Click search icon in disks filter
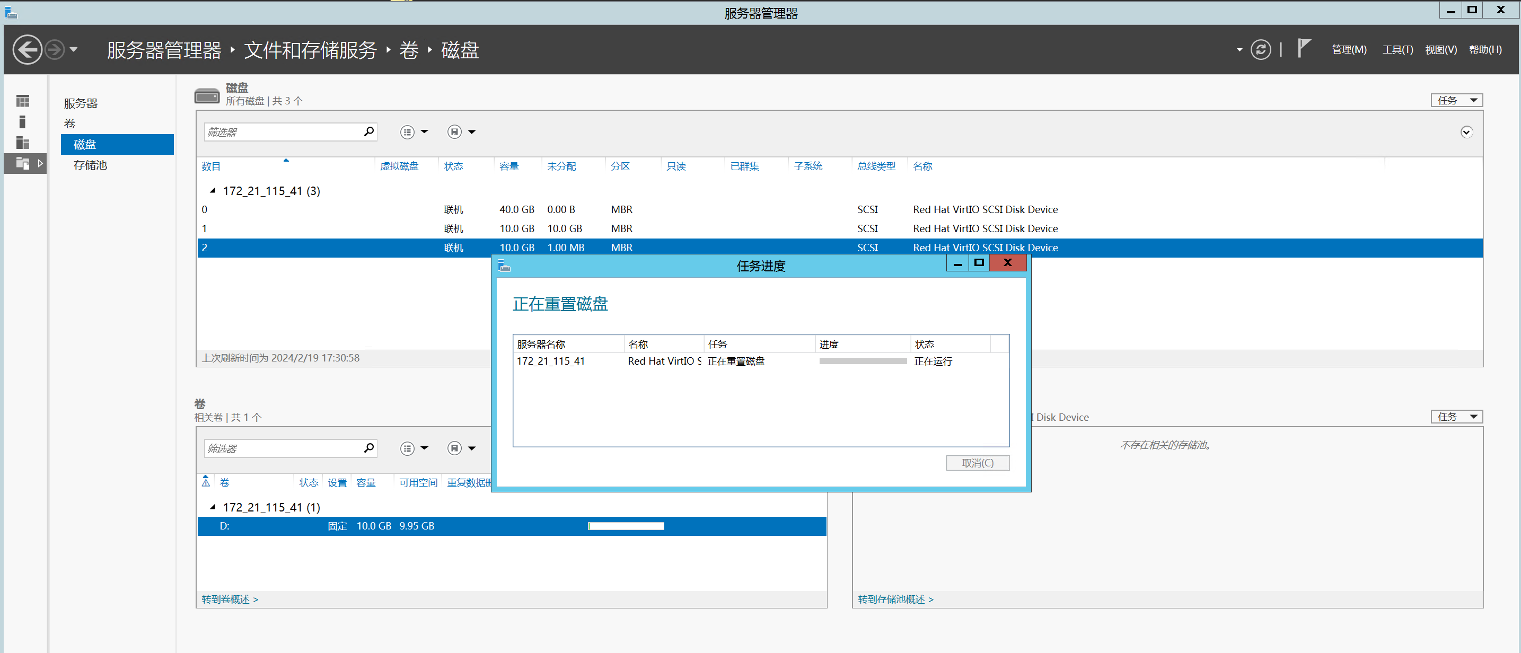 click(x=369, y=131)
